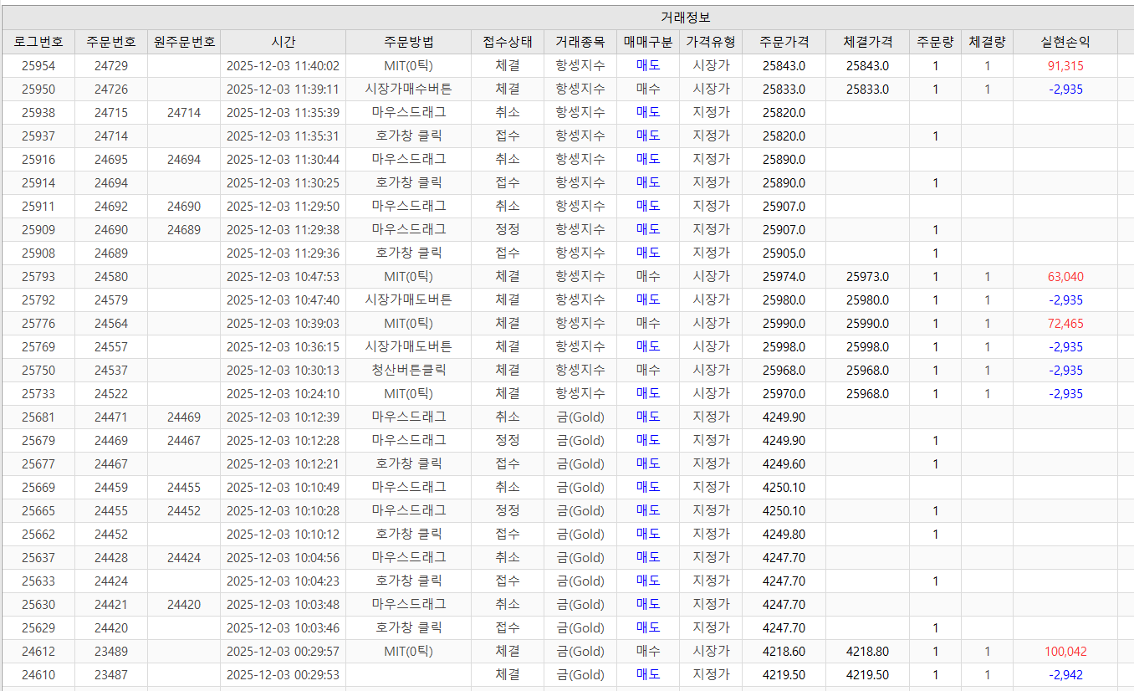
Task: Click timestamp 2025-12-03 10:04:23
Action: click(283, 581)
